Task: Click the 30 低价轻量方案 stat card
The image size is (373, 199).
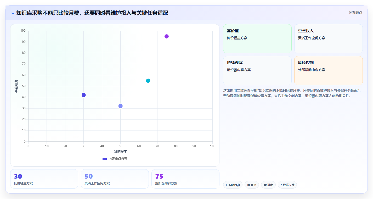Action: pyautogui.click(x=44, y=179)
